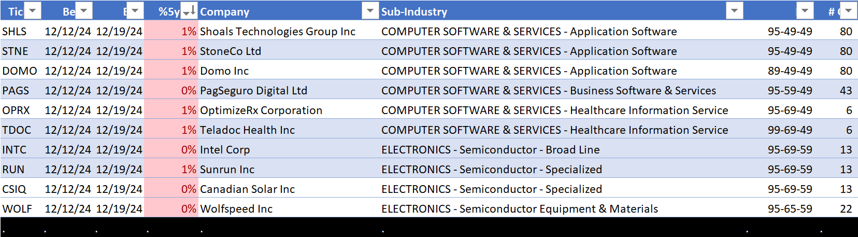The width and height of the screenshot is (858, 237).
Task: Select the OPRX ticker cell
Action: pyautogui.click(x=16, y=110)
